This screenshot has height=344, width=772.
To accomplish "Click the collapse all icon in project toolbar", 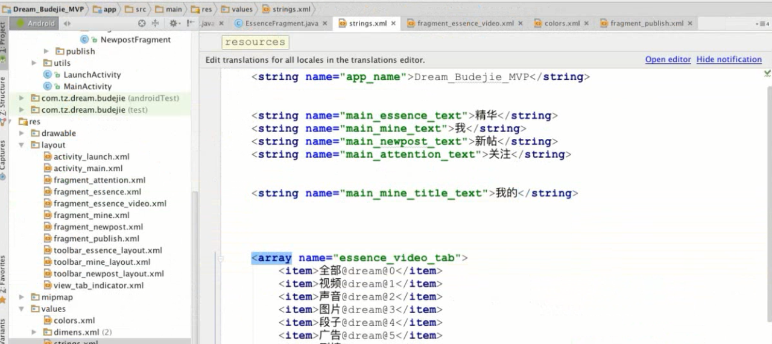I will (x=155, y=24).
